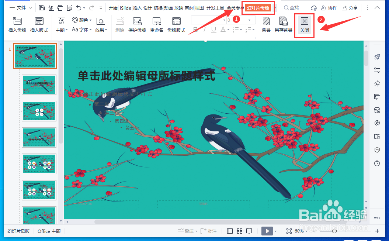Image resolution: width=389 pixels, height=241 pixels.
Task: Click the Master Layout (母版版式) icon
Action: click(x=176, y=21)
